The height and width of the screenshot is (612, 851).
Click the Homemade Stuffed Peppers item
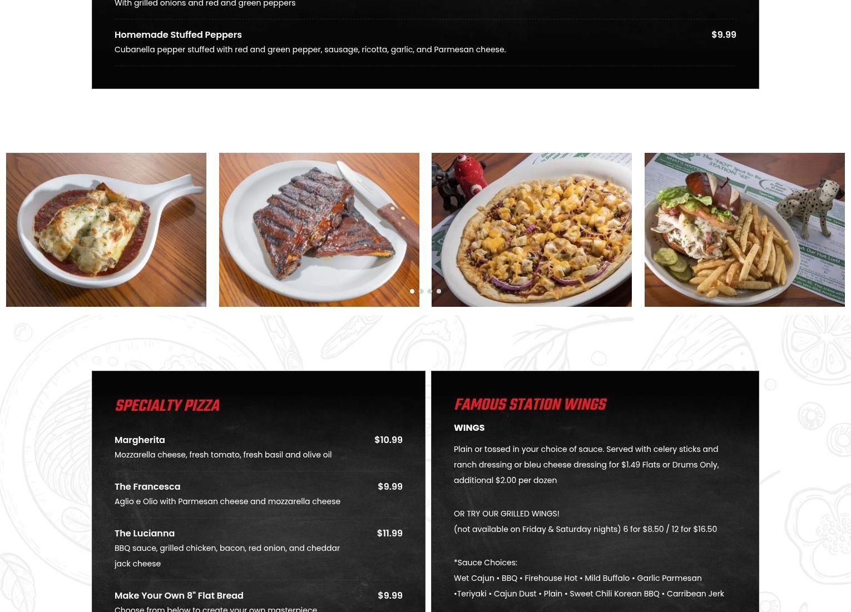(x=178, y=34)
